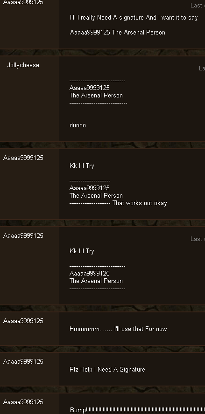This screenshot has height=414, width=205.
Task: Click 'Aaaaa9999125 The Arsenal Person' line in the first post
Action: pos(118,32)
